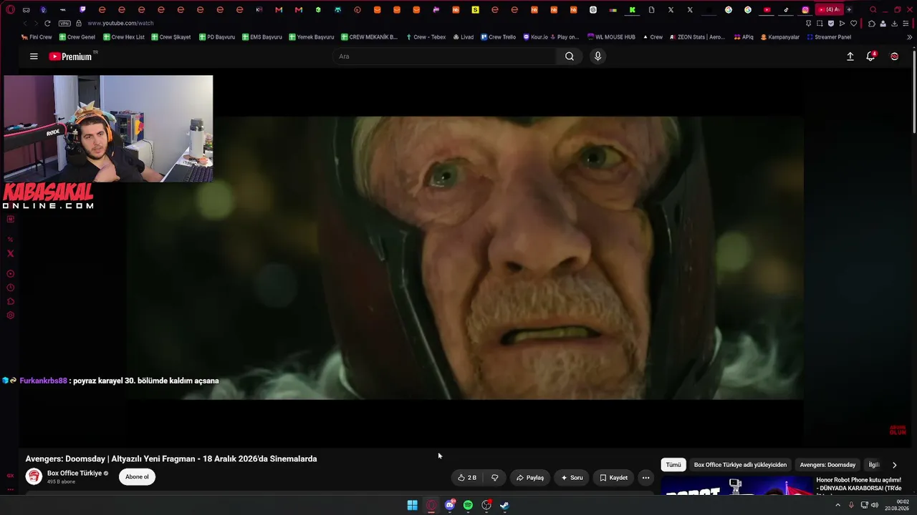This screenshot has height=515, width=917.
Task: Show more bookmarks with the double chevron
Action: 910,37
